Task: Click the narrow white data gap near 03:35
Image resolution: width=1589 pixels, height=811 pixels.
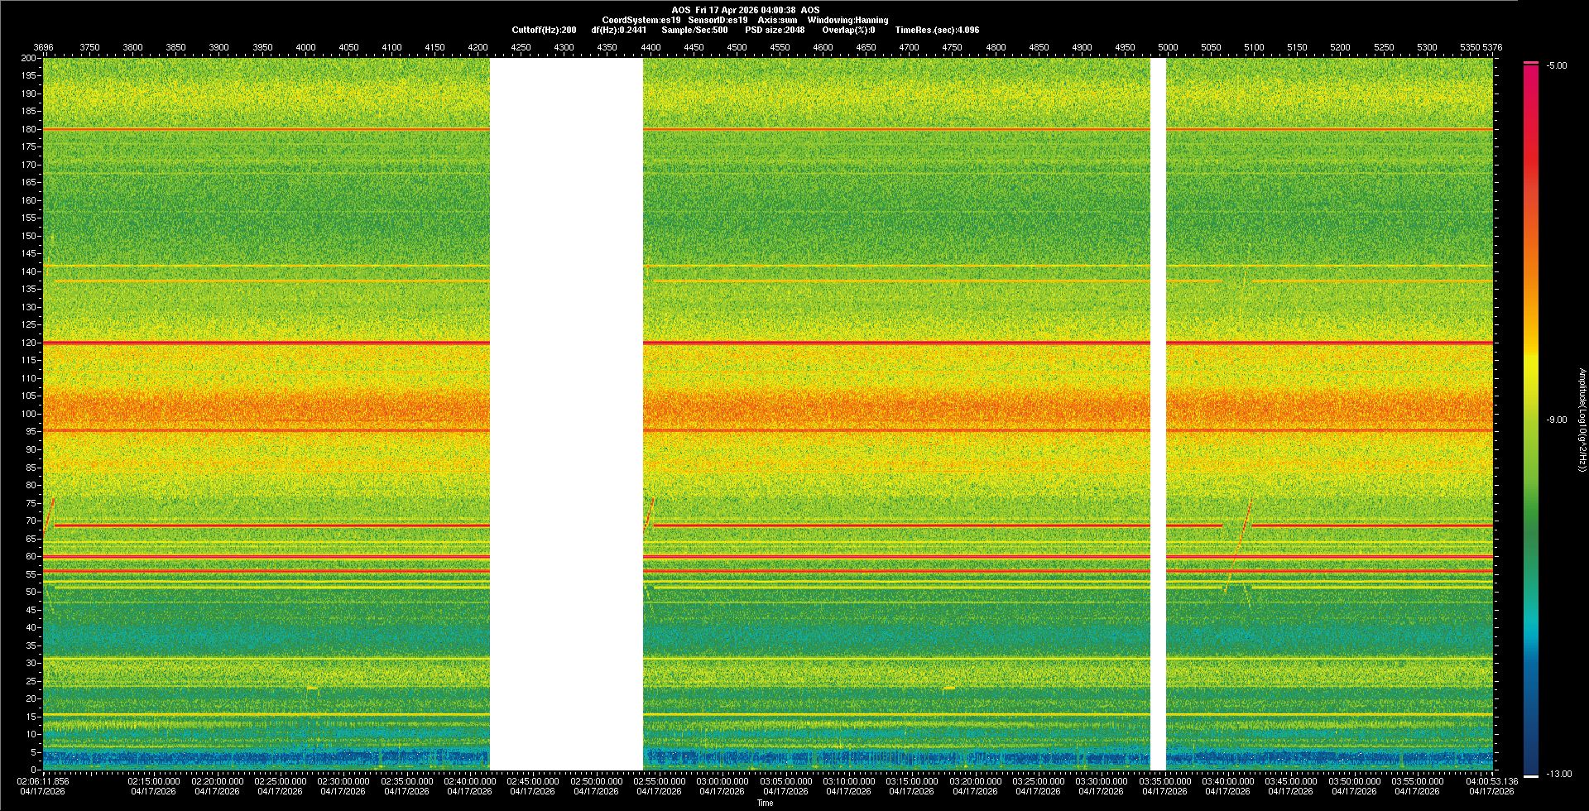Action: [1158, 414]
